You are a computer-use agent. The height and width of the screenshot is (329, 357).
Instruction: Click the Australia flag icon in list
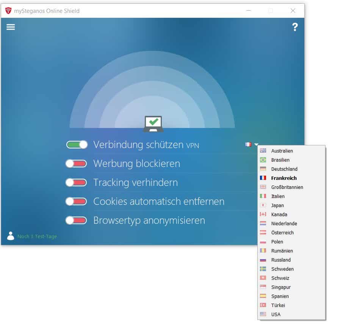(x=263, y=151)
